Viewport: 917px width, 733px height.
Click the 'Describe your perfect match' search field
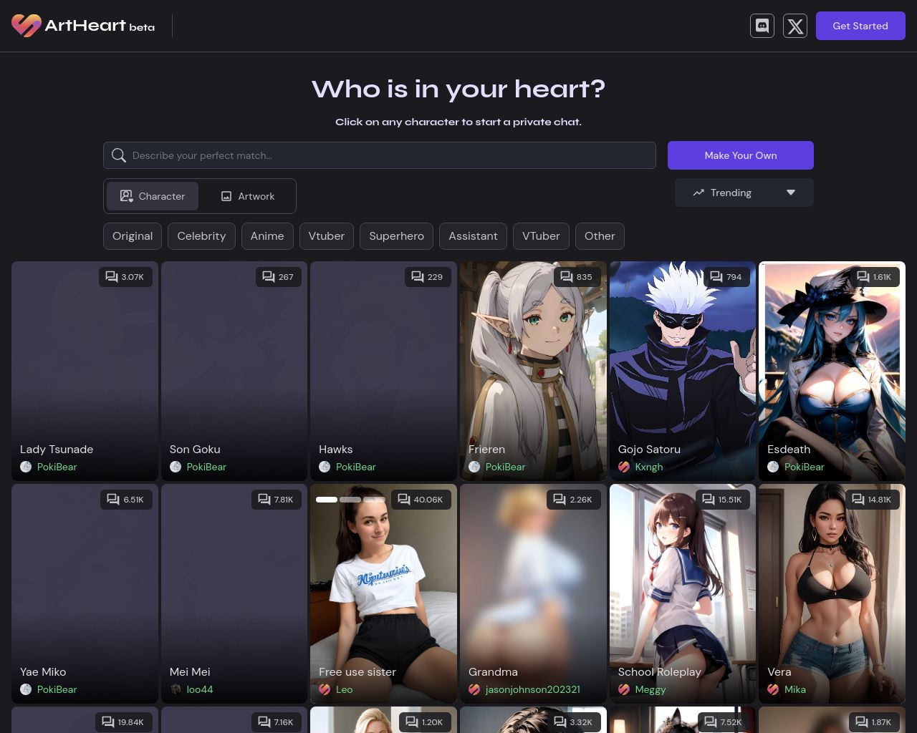[380, 155]
